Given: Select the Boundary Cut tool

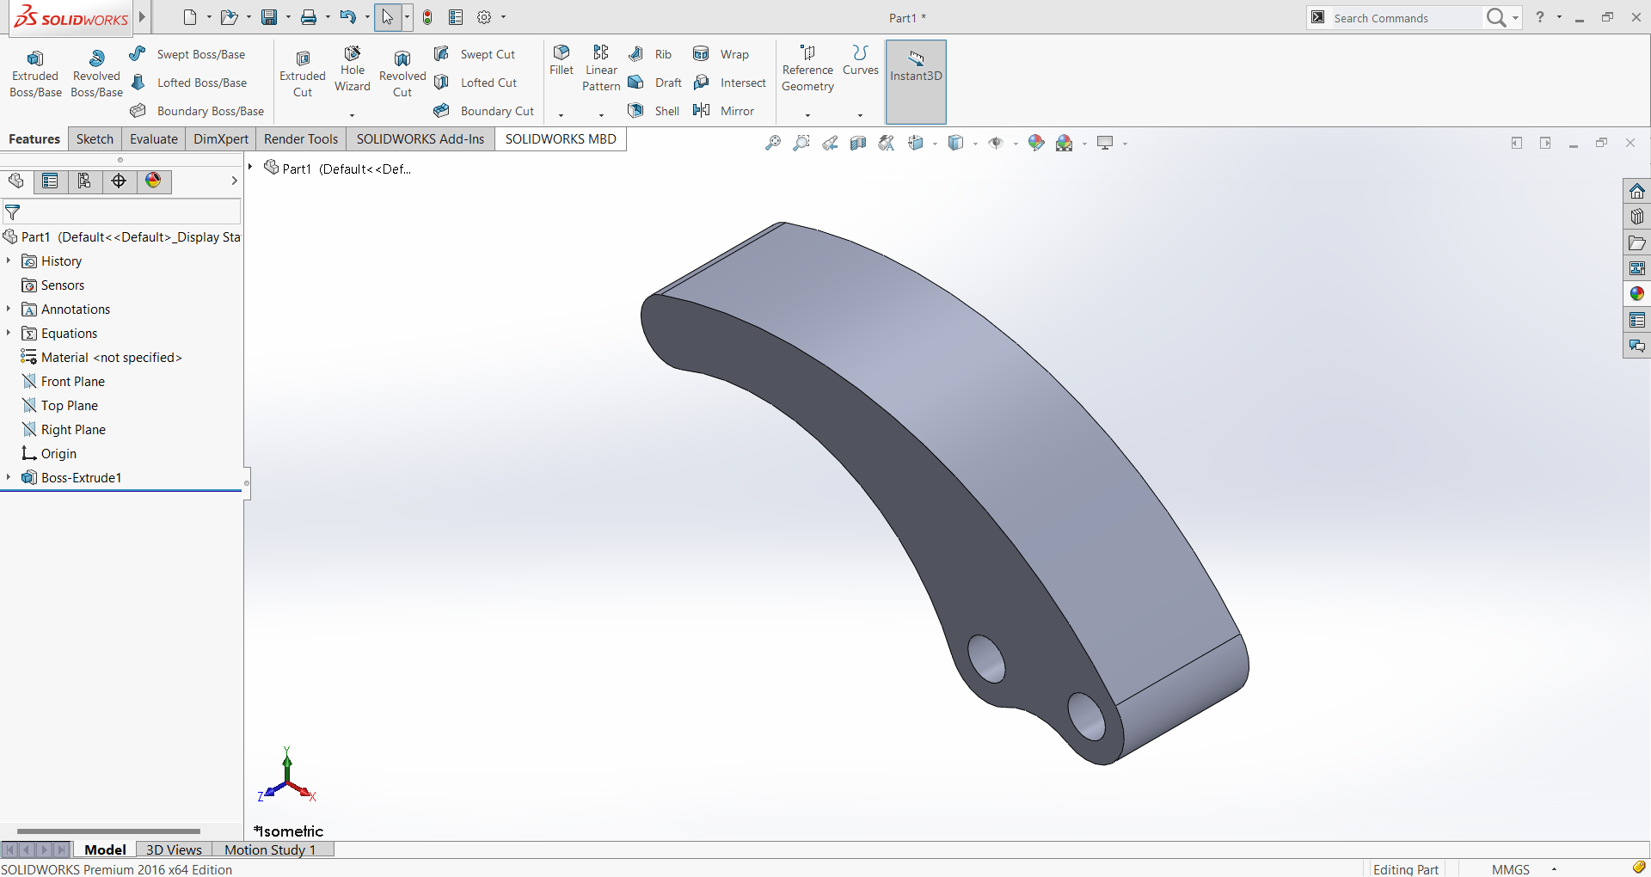Looking at the screenshot, I should tap(484, 111).
